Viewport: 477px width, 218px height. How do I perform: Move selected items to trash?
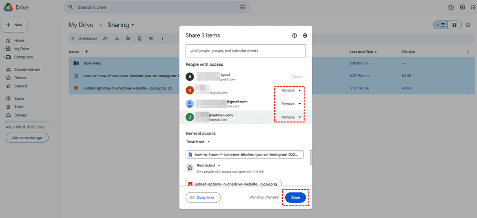139,38
